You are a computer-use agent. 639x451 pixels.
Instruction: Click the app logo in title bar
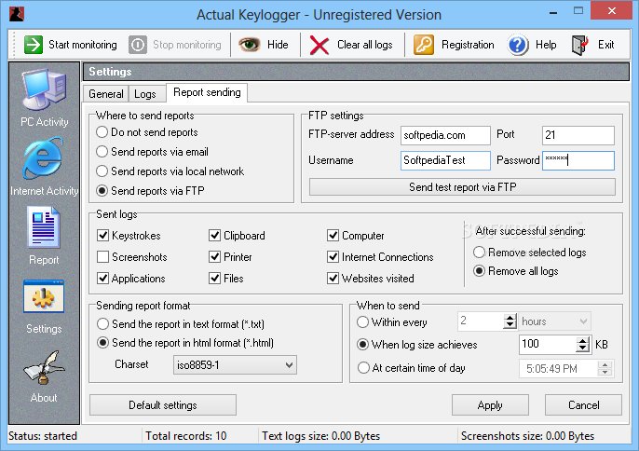[x=17, y=14]
